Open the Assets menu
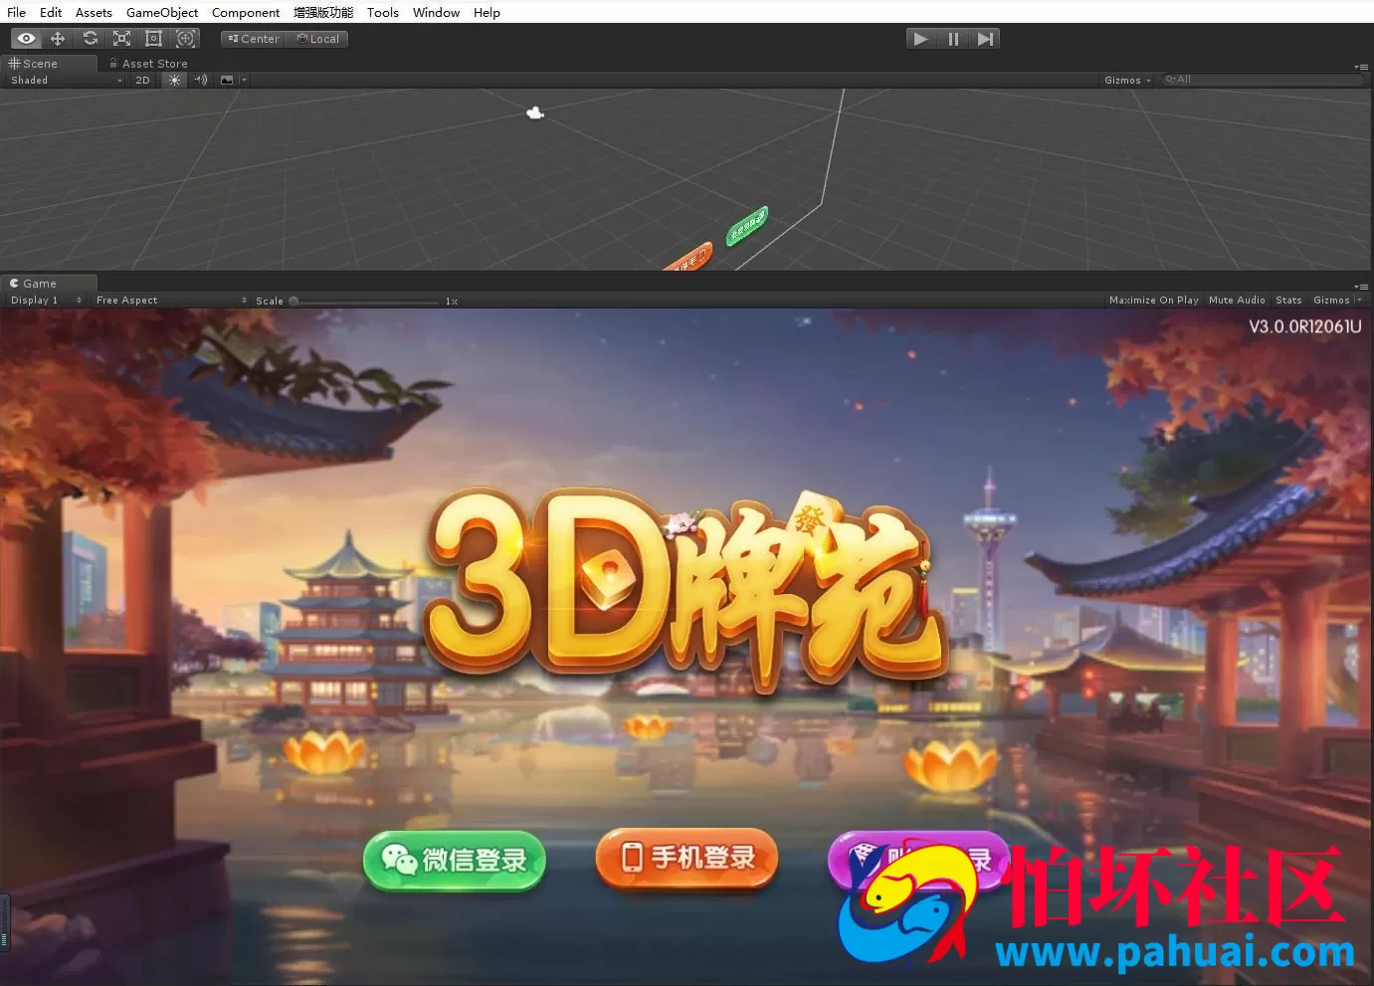 point(94,12)
